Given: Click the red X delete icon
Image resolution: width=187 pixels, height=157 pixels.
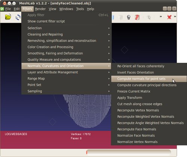Looking at the screenshot, I should click(169, 17).
